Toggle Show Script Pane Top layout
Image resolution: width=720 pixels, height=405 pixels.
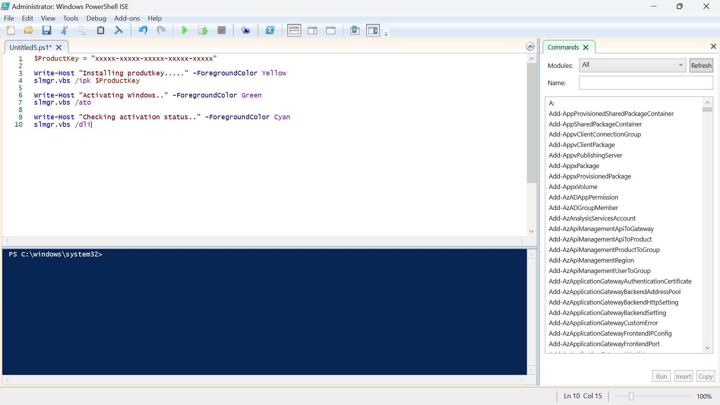coord(294,30)
